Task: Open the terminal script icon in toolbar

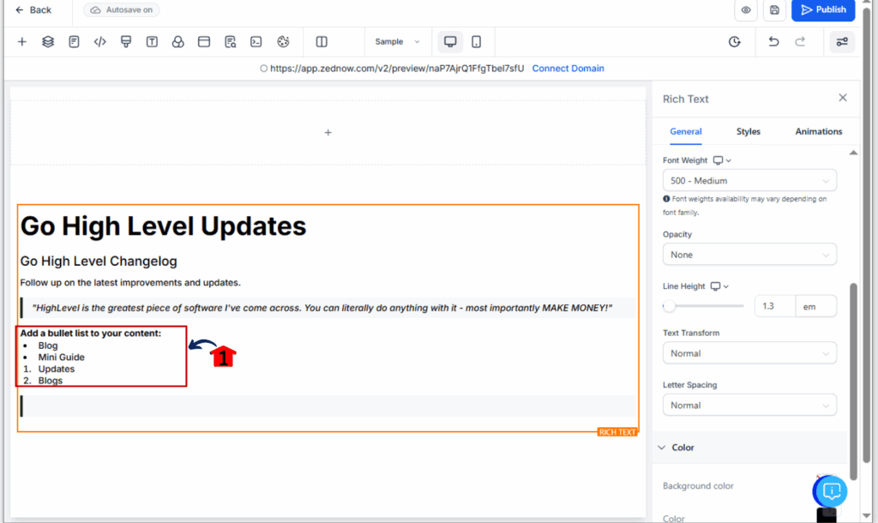Action: (x=256, y=42)
